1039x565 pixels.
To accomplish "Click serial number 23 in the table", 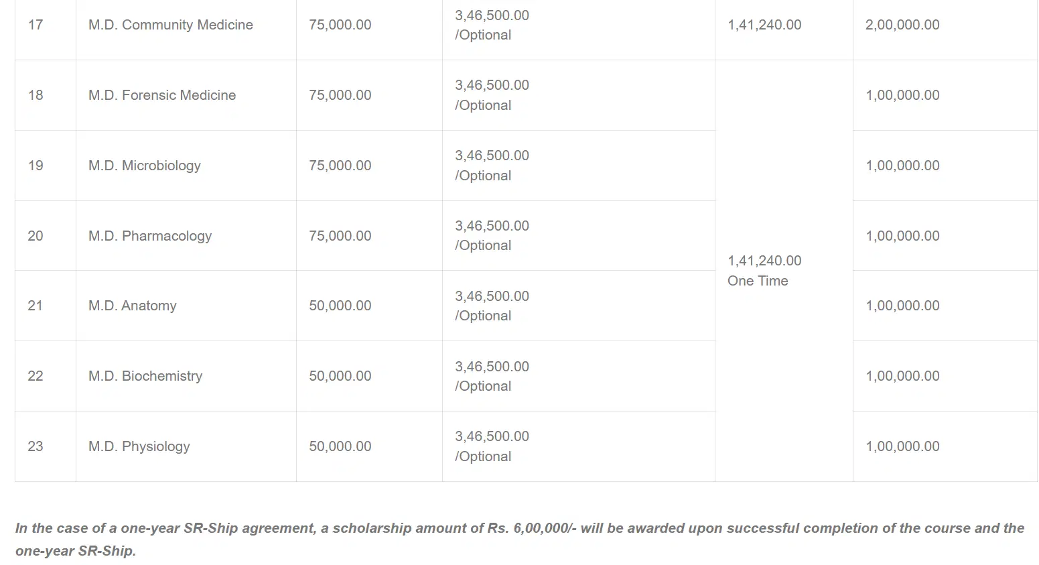I will tap(36, 446).
